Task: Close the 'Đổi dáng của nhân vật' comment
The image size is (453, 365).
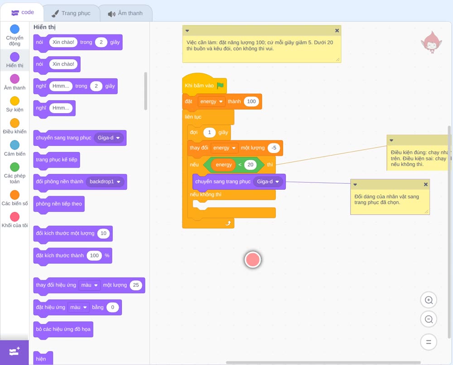Action: click(x=425, y=184)
